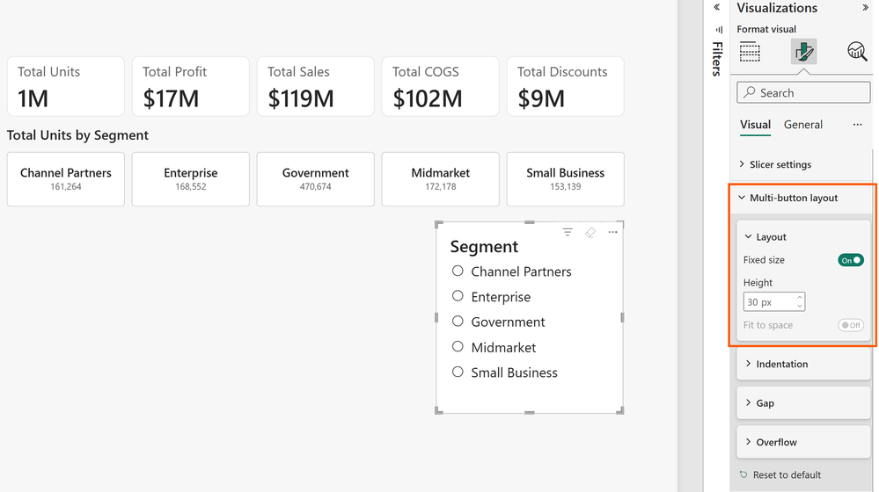Select the Total Units card
This screenshot has width=879, height=492.
pyautogui.click(x=66, y=86)
